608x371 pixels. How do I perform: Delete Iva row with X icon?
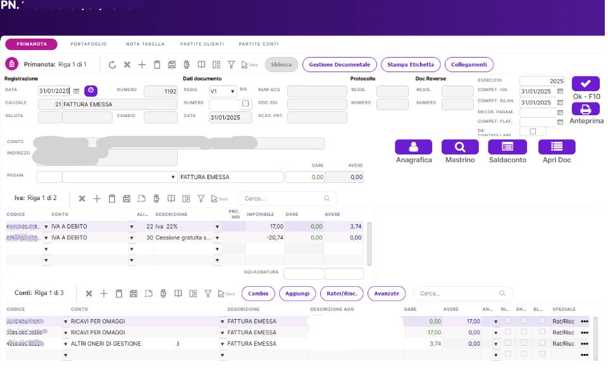pyautogui.click(x=82, y=199)
